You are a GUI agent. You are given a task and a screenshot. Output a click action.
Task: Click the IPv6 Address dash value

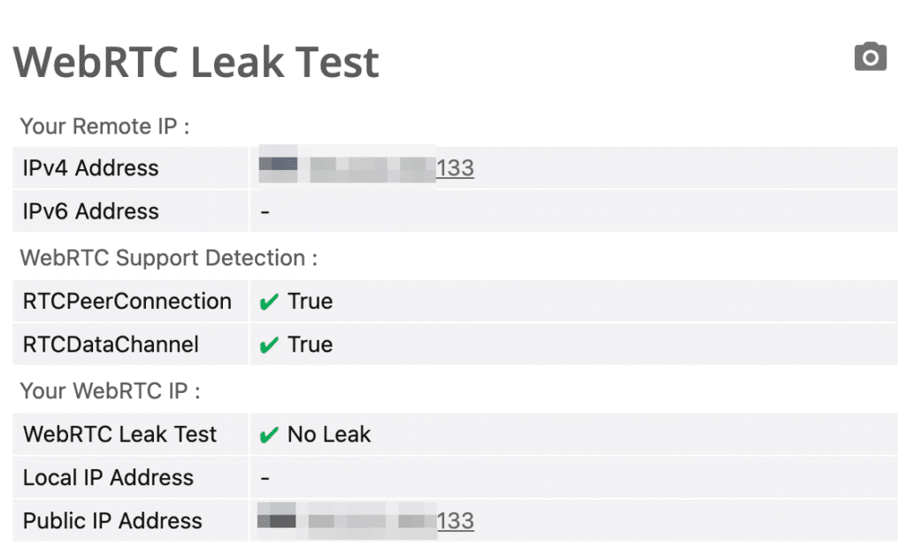[265, 212]
